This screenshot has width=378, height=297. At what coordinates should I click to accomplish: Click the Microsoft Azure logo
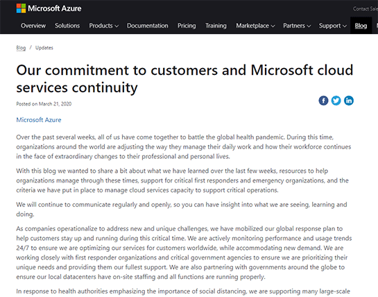(x=49, y=8)
